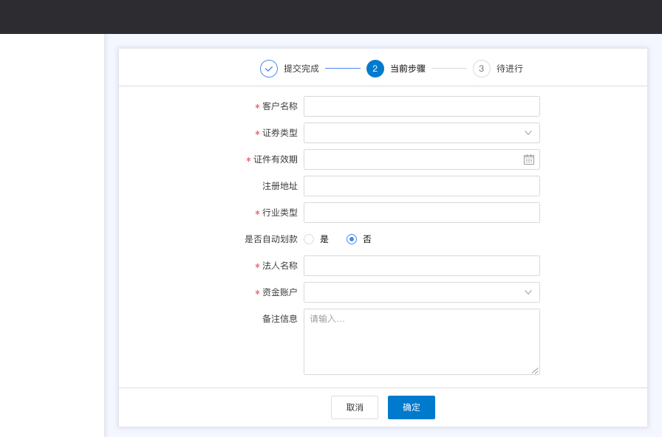Click the calendar icon in 证件有效期 field
662x437 pixels.
coord(528,159)
